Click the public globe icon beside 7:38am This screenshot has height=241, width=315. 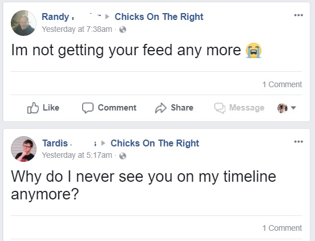coord(123,30)
